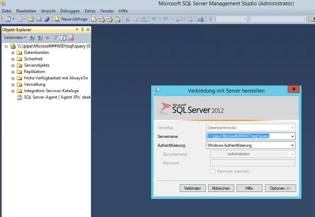Open the Debuggen menu

70,11
